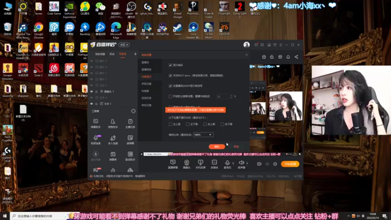Open Dota 2 desktop icon

(x=39, y=70)
